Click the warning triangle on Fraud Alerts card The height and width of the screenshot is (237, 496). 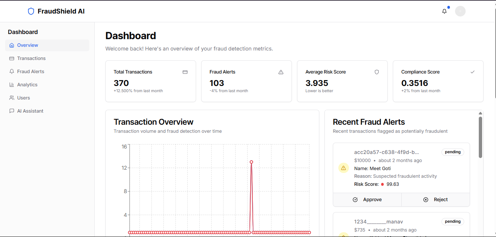[281, 72]
